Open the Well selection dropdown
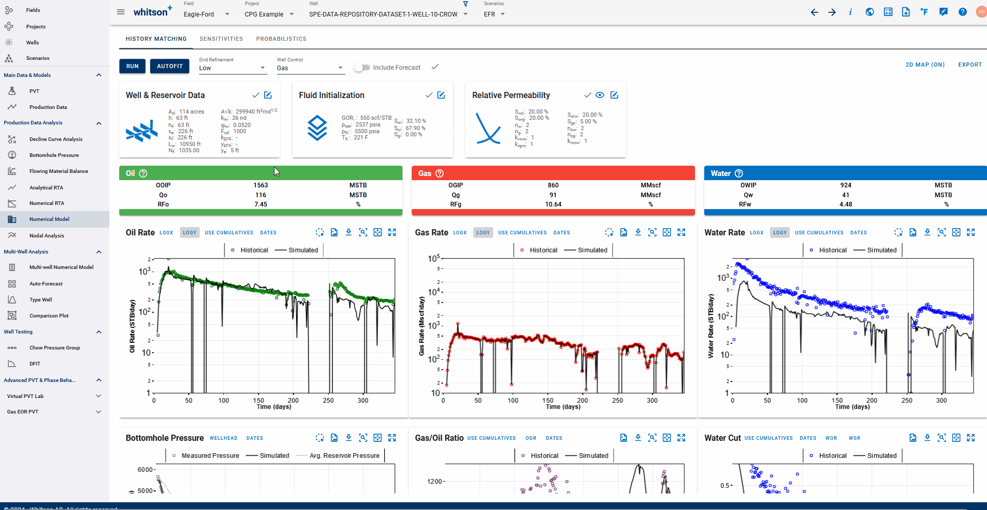Screen dimensions: 987x510 click(388, 14)
